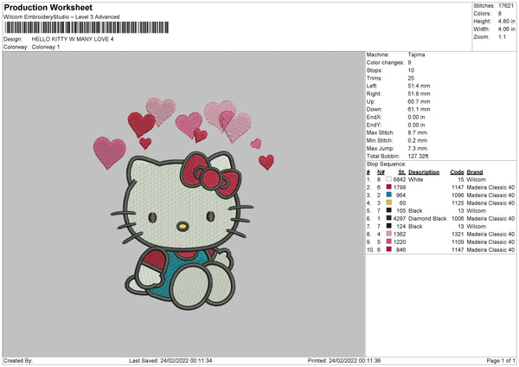Click stitch count 6842 in row 1
Image resolution: width=519 pixels, height=367 pixels.
pyautogui.click(x=400, y=179)
